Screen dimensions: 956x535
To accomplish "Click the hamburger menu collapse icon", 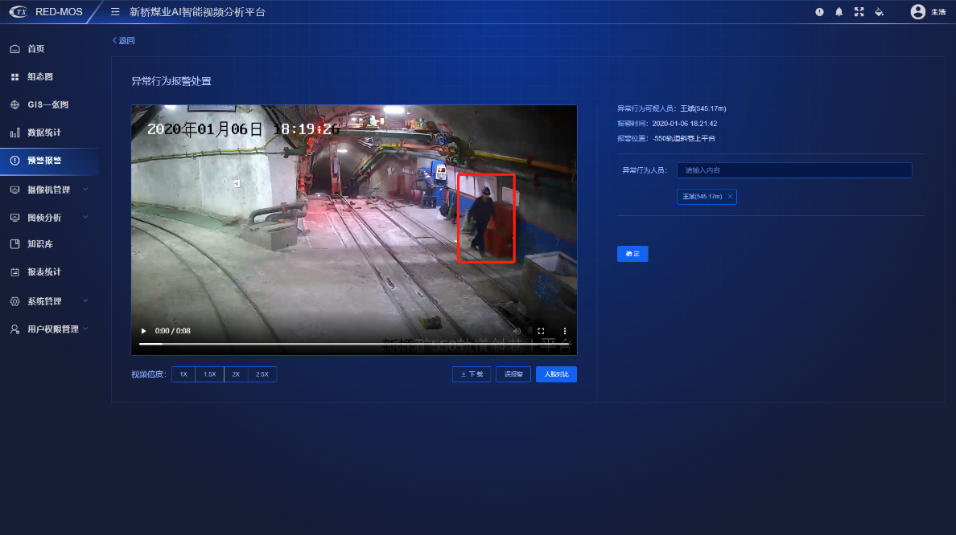I will pyautogui.click(x=115, y=11).
